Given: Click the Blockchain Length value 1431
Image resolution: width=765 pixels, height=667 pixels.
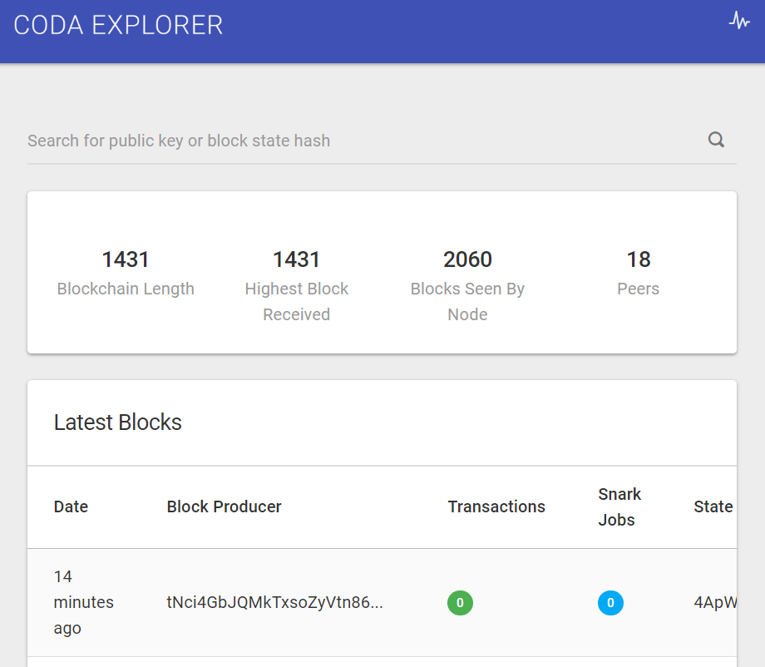Looking at the screenshot, I should [126, 259].
